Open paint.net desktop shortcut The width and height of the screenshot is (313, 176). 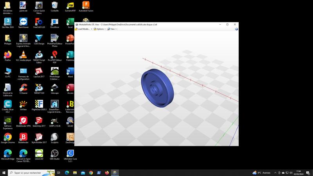tap(23, 7)
